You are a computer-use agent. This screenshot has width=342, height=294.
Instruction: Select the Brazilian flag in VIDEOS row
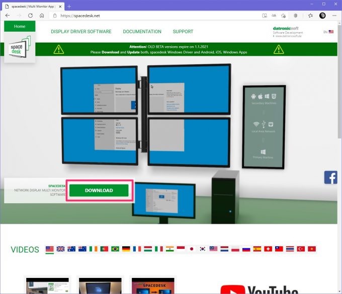click(x=115, y=249)
